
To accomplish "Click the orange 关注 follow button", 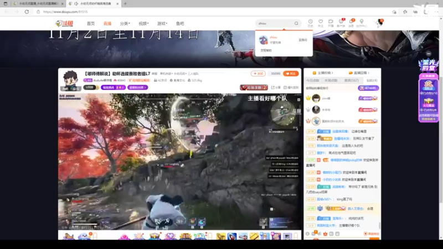I will (291, 74).
